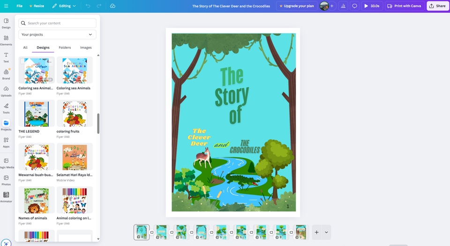450x246 pixels.
Task: Click the Share button
Action: [437, 6]
